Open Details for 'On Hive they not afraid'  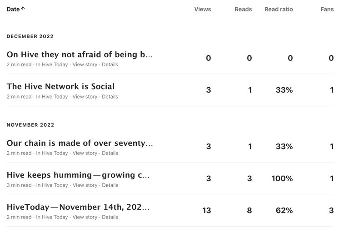(x=110, y=64)
